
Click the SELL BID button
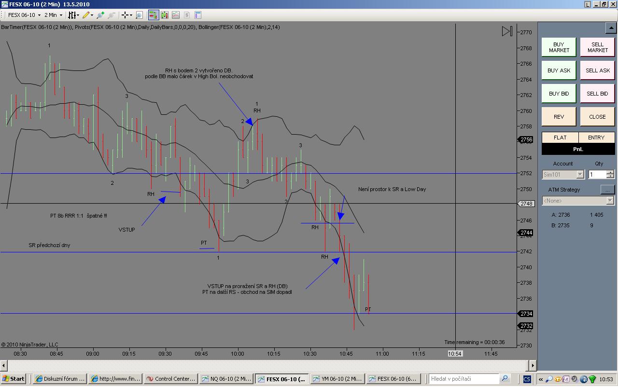tap(597, 94)
